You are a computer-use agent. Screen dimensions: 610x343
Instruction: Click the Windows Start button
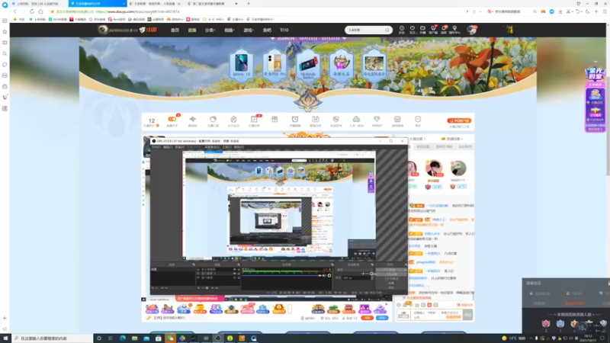pos(5,338)
